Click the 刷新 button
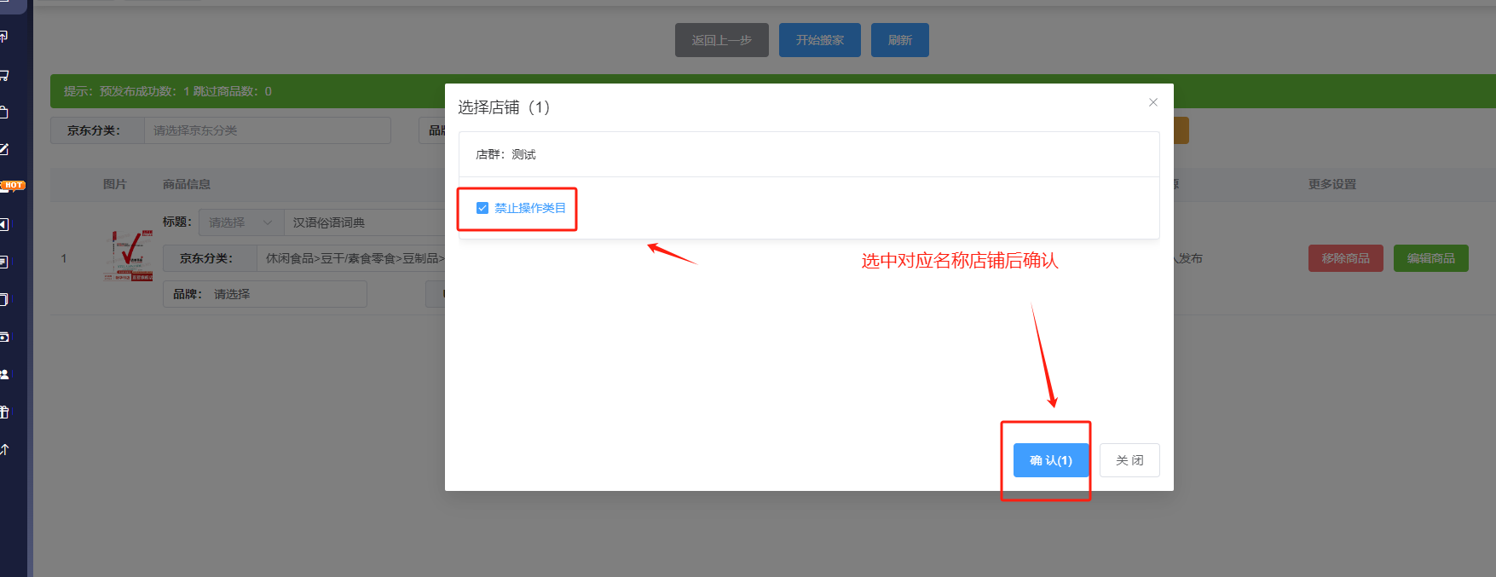 pos(899,40)
